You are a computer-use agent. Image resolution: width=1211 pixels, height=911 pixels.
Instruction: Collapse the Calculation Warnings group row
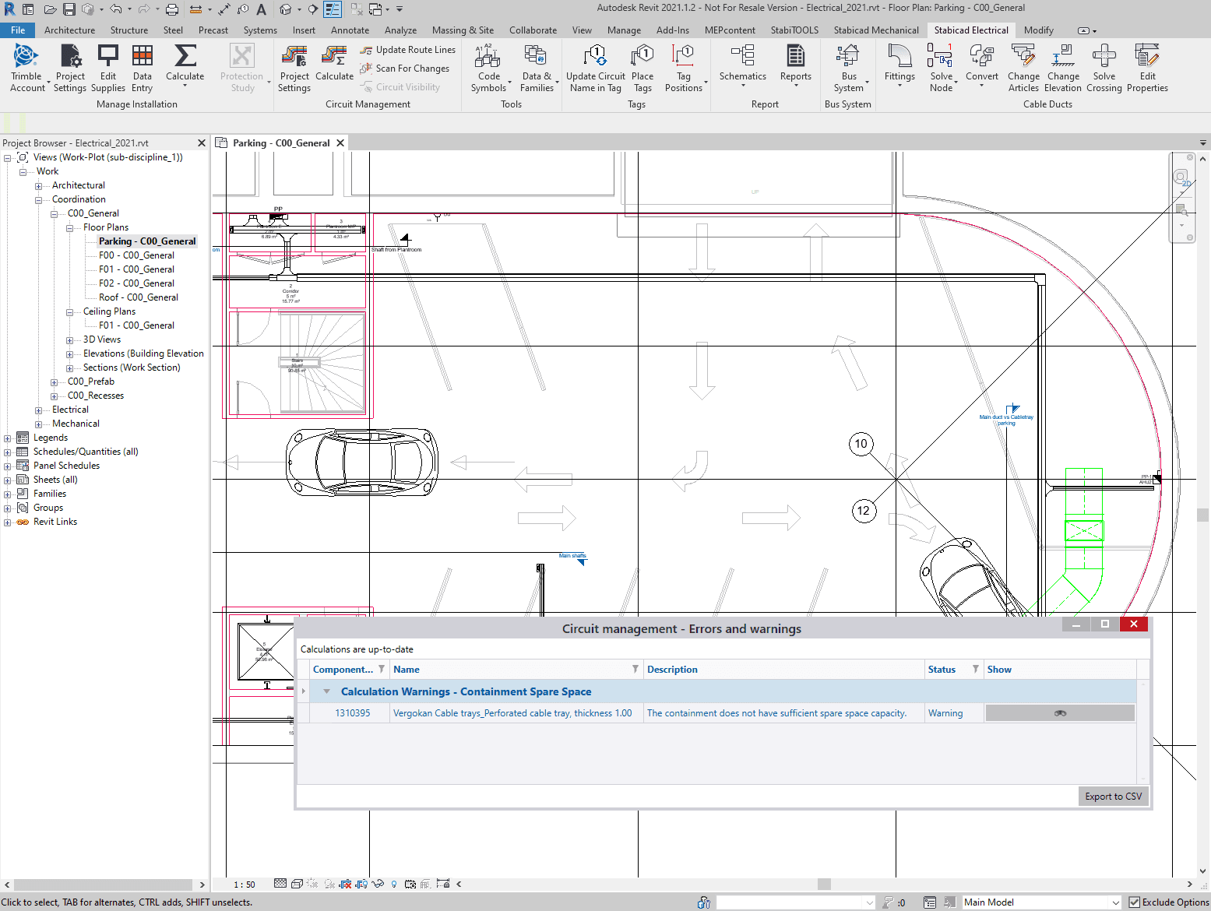click(x=327, y=691)
